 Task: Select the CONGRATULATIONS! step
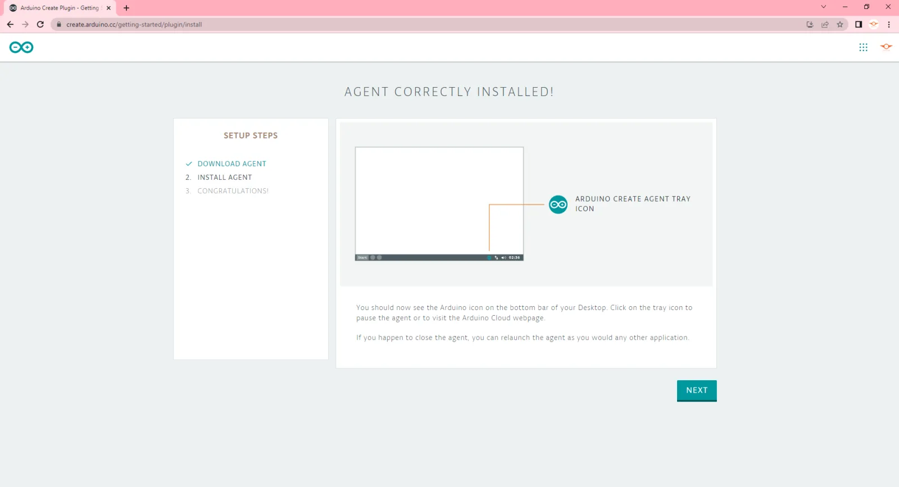(x=233, y=191)
